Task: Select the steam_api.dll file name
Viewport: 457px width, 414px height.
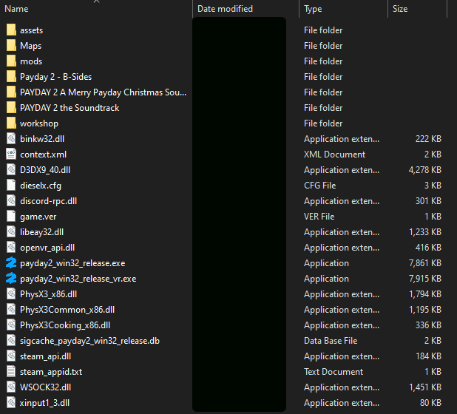Action: coord(45,356)
